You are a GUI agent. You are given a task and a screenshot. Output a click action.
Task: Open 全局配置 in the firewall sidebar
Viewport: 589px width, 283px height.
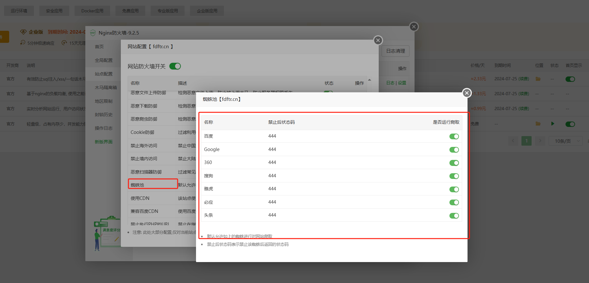[104, 60]
